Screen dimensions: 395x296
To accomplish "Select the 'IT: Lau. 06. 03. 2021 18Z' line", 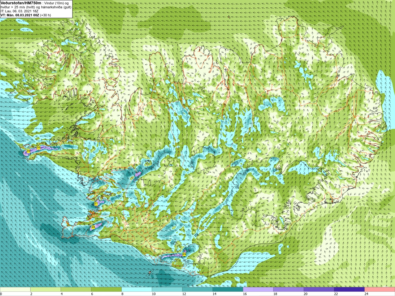I will [x=19, y=11].
